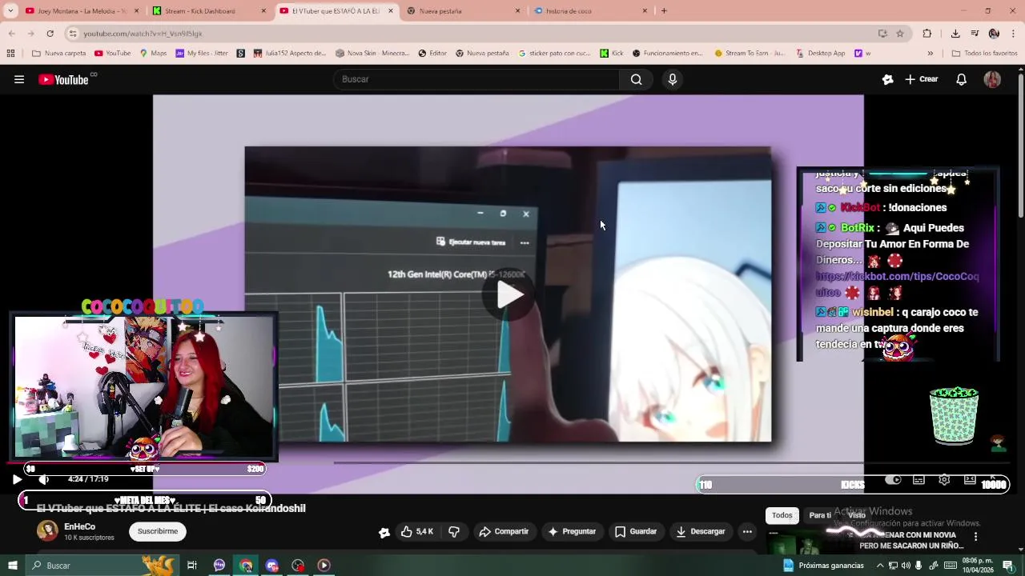This screenshot has width=1025, height=576.
Task: Open the Chrome media control icon
Action: (975, 34)
